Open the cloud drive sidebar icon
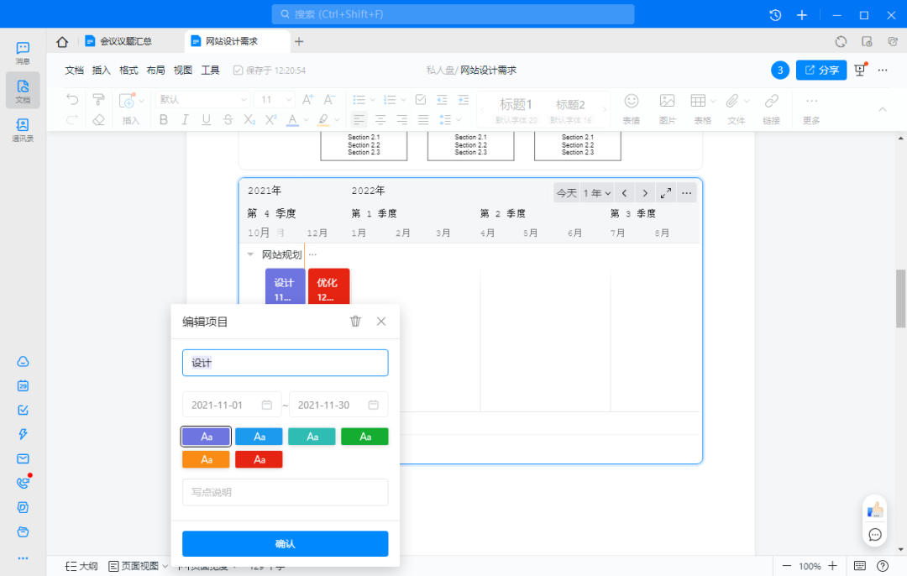This screenshot has height=576, width=907. (x=24, y=361)
